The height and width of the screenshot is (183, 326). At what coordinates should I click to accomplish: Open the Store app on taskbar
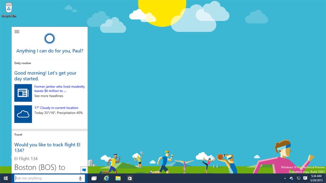coord(130,178)
